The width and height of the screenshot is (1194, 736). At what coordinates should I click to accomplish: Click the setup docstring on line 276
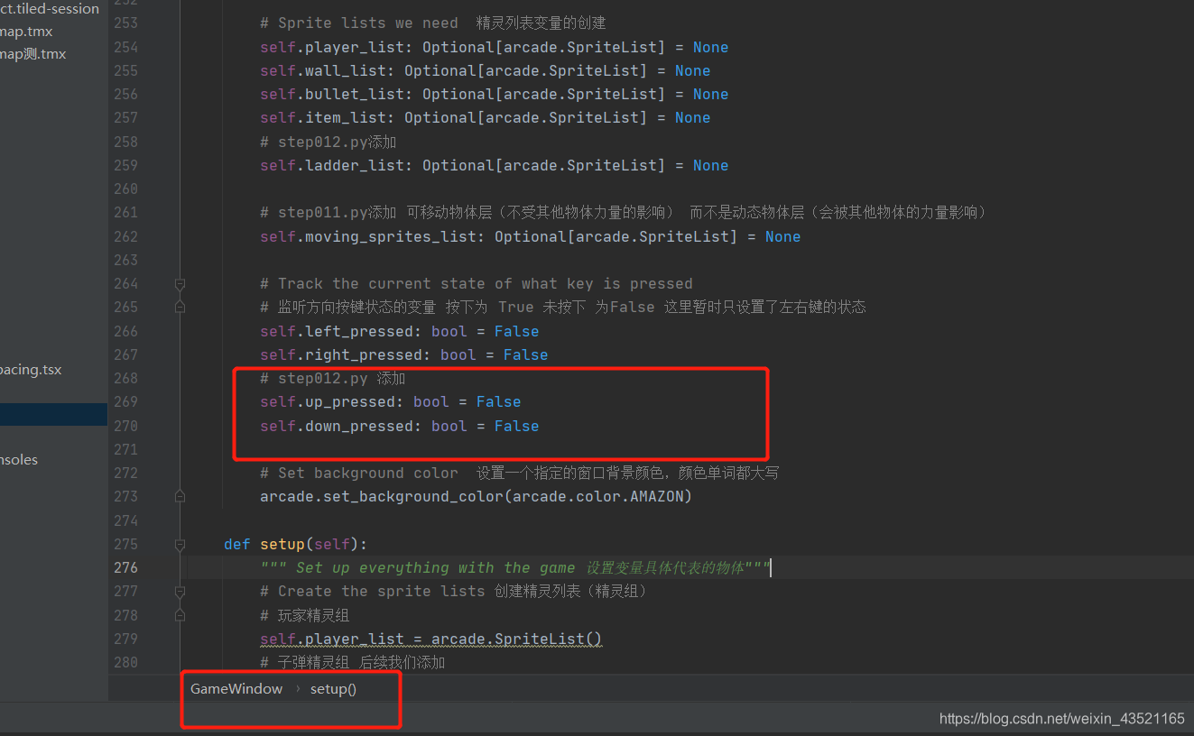pos(514,567)
